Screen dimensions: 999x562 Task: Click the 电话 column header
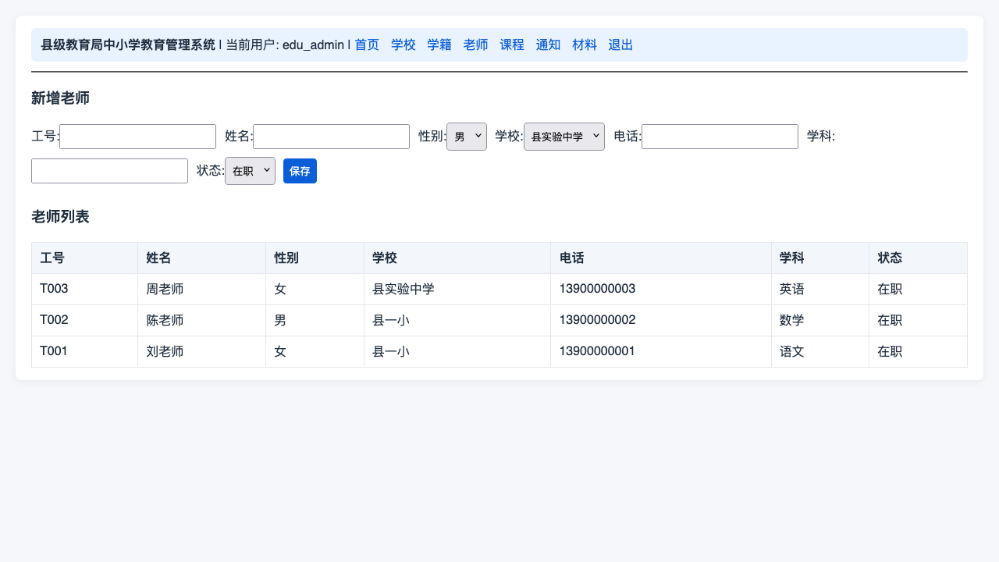click(661, 258)
